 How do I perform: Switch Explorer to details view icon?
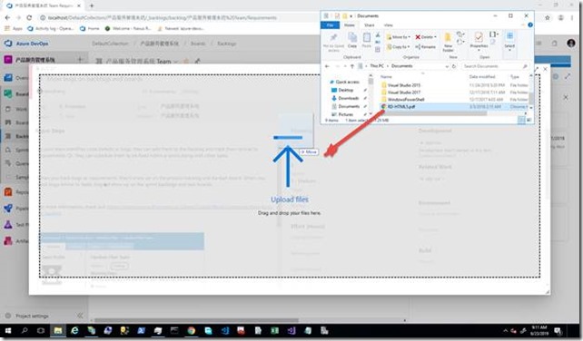click(521, 120)
